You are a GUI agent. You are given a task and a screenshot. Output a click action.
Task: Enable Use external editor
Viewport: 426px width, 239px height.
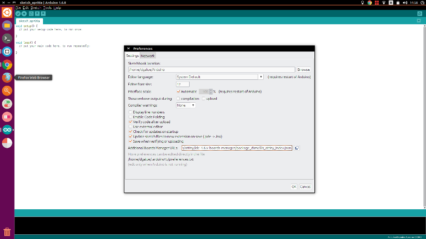coord(130,127)
